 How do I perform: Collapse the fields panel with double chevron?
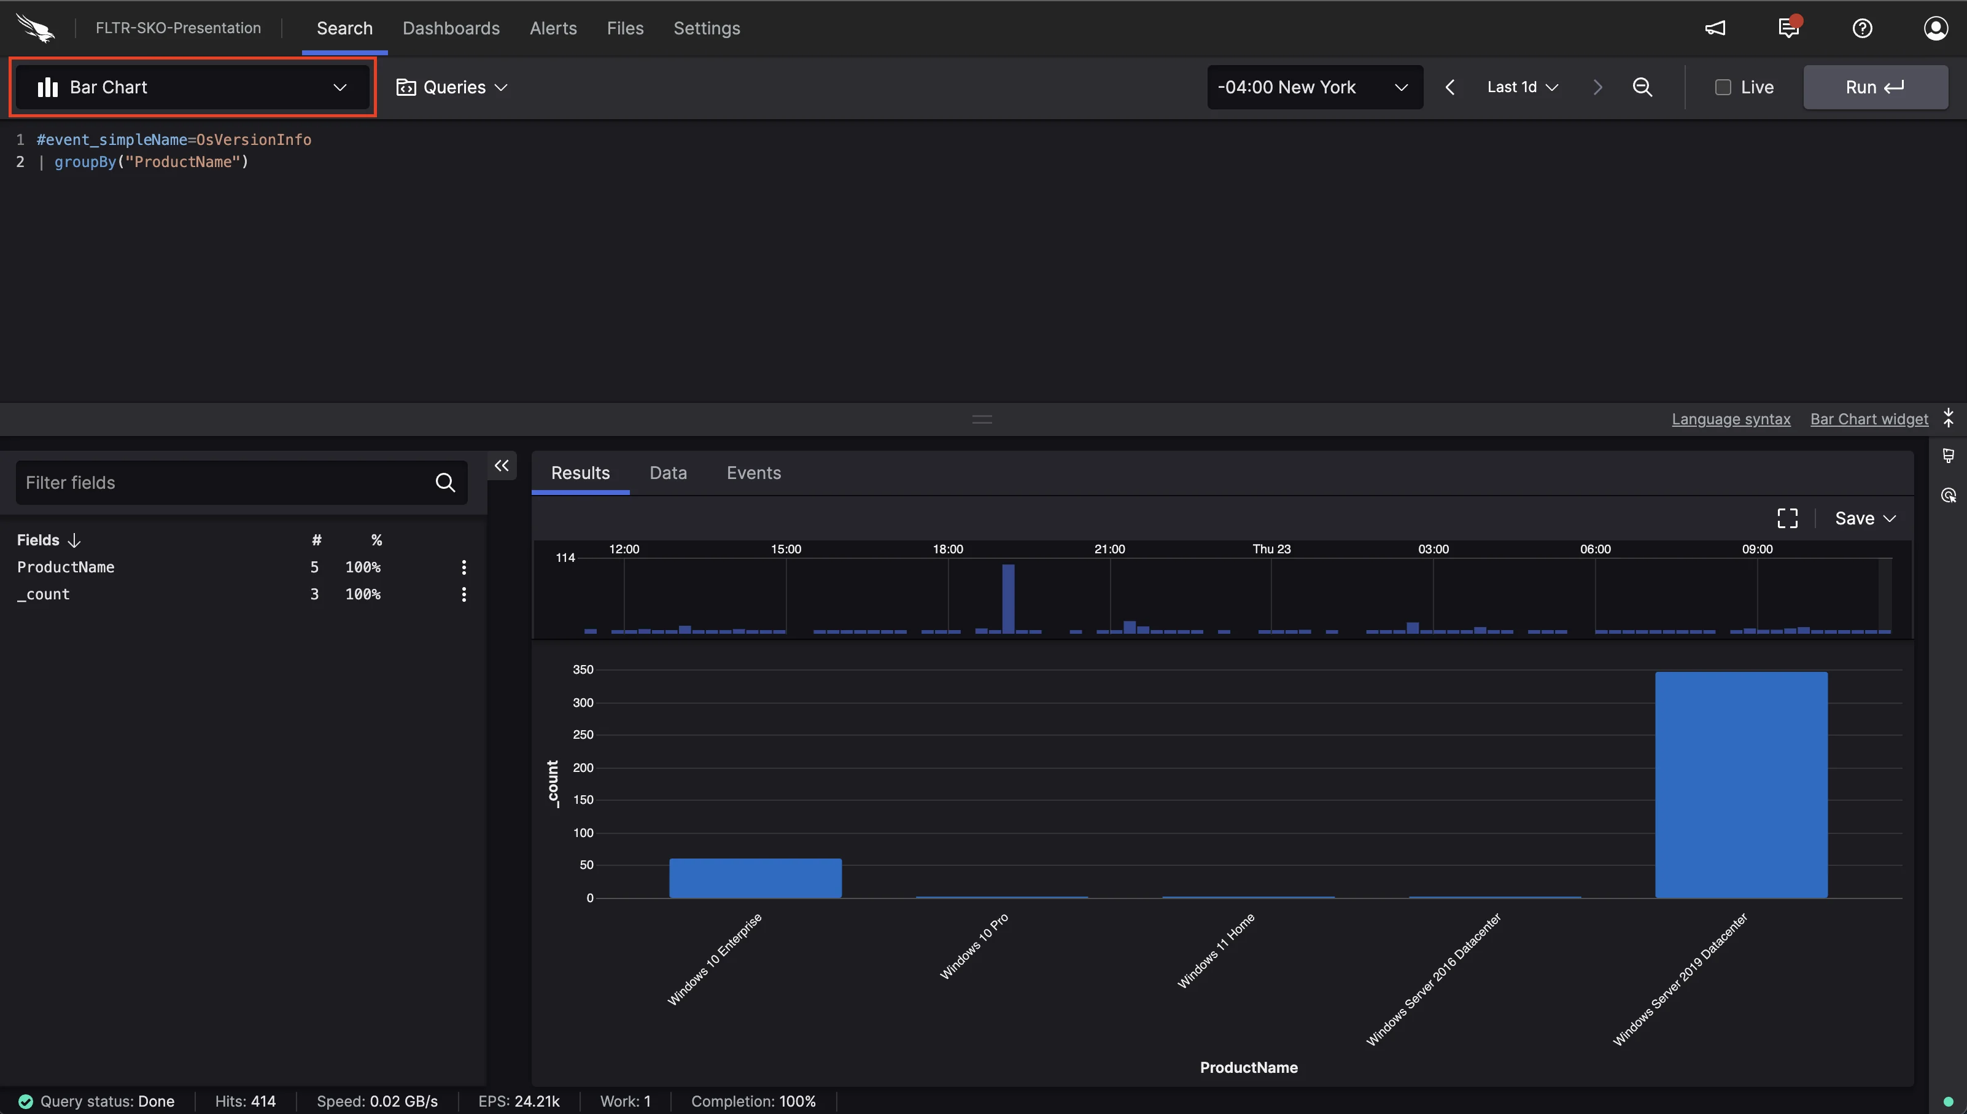pyautogui.click(x=502, y=465)
